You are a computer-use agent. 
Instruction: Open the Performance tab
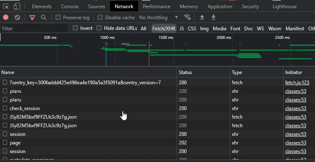tap(157, 7)
